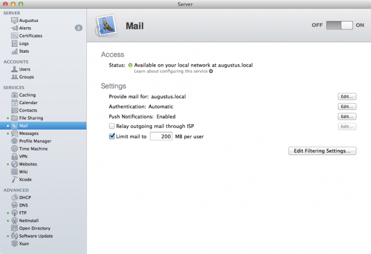Screen dimensions: 371x254
Task: Click the Certificates icon in sidebar
Action: [14, 36]
